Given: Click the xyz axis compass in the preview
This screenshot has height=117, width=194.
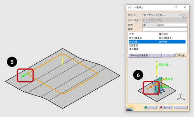Looking at the screenshot, I should click(x=181, y=97).
